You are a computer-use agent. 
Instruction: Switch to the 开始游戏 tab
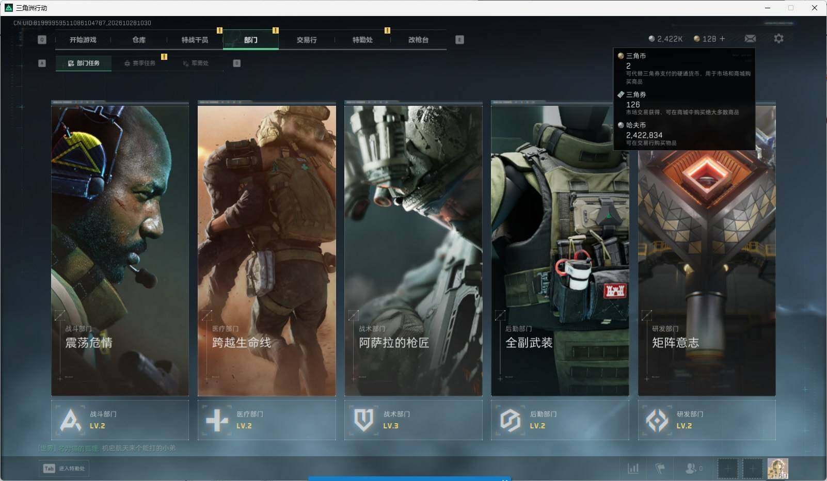83,40
